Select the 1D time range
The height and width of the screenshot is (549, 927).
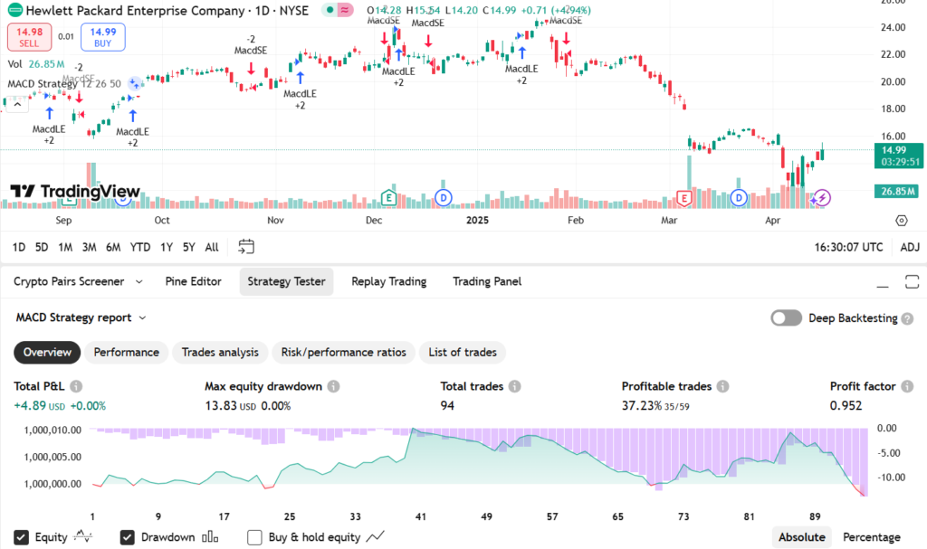(x=19, y=247)
